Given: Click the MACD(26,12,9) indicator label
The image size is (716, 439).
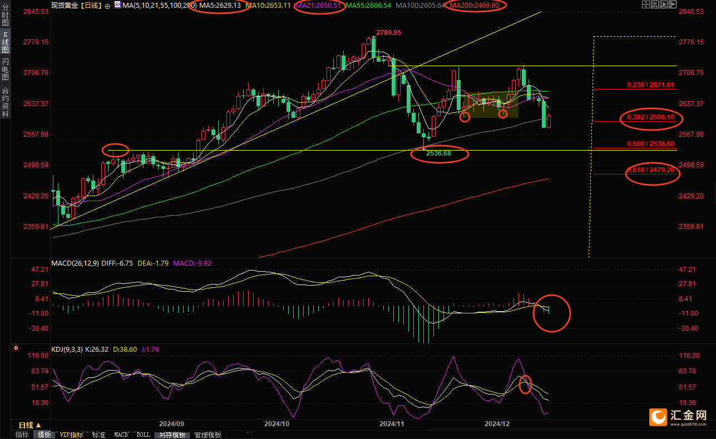Looking at the screenshot, I should (75, 263).
